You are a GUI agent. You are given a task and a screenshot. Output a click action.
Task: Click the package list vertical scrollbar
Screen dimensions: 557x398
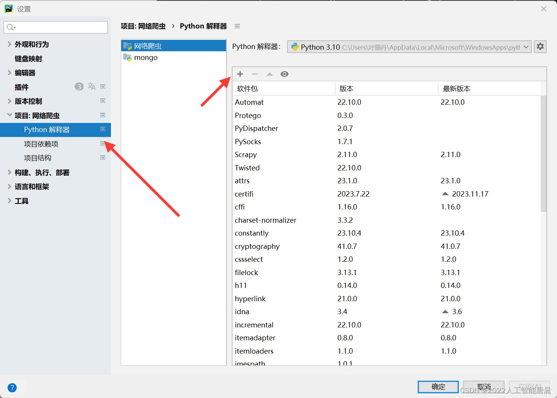tap(543, 153)
